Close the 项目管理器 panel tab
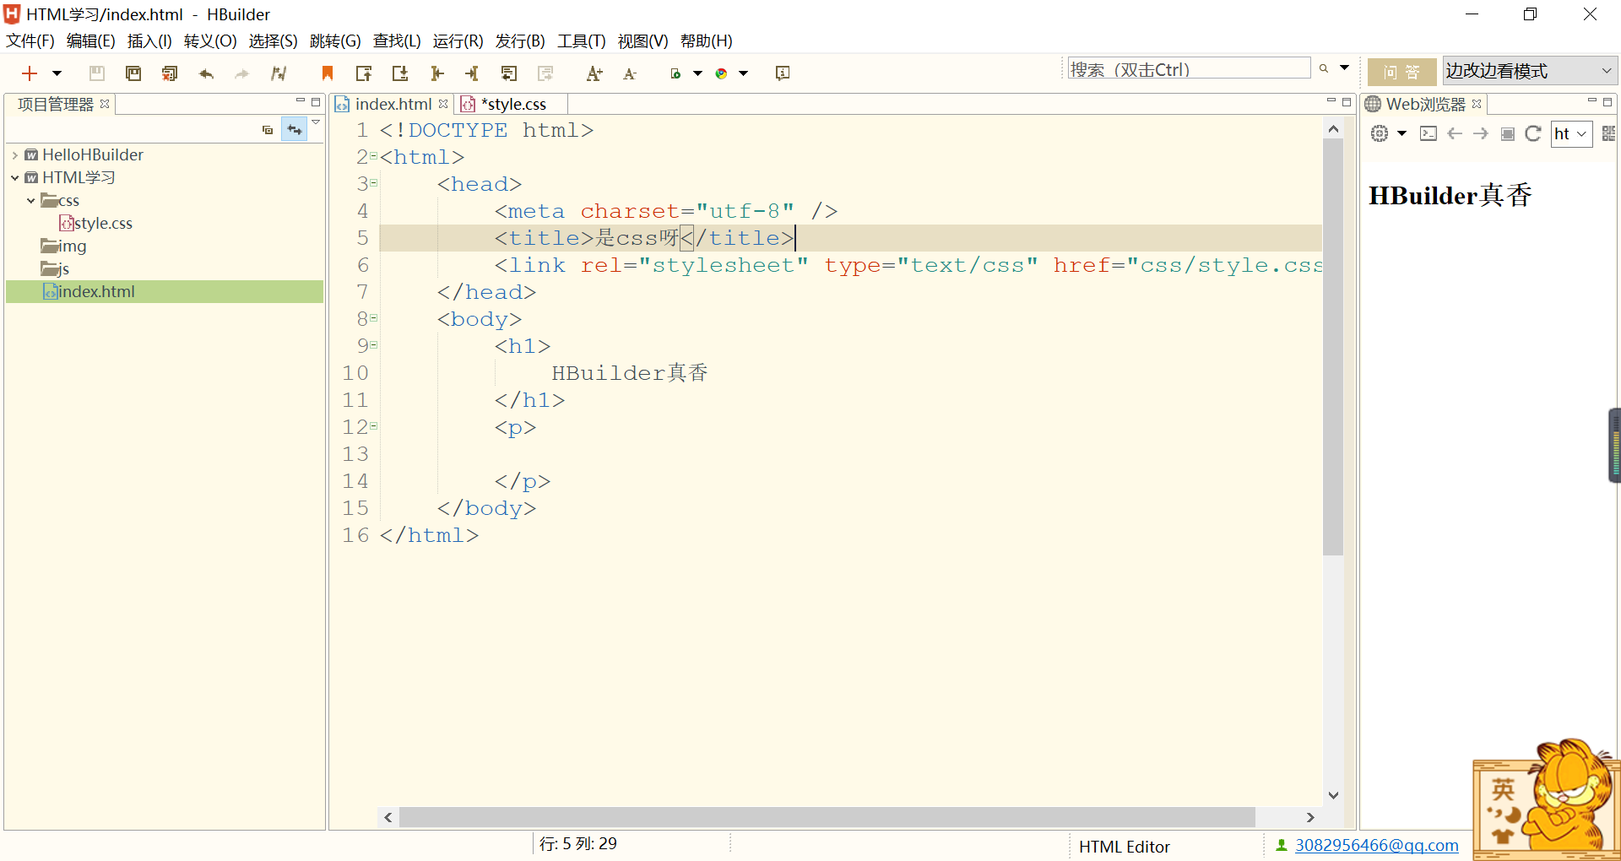 (x=105, y=104)
